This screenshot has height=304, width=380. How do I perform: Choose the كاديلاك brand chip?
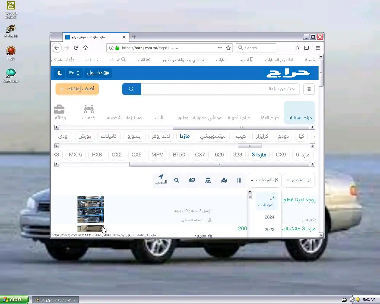click(x=109, y=136)
